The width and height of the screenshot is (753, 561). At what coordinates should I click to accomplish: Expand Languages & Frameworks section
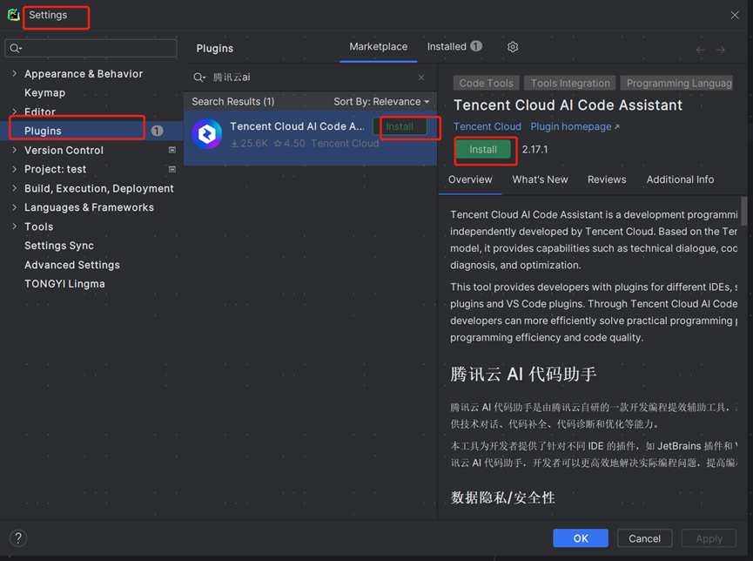coord(15,207)
